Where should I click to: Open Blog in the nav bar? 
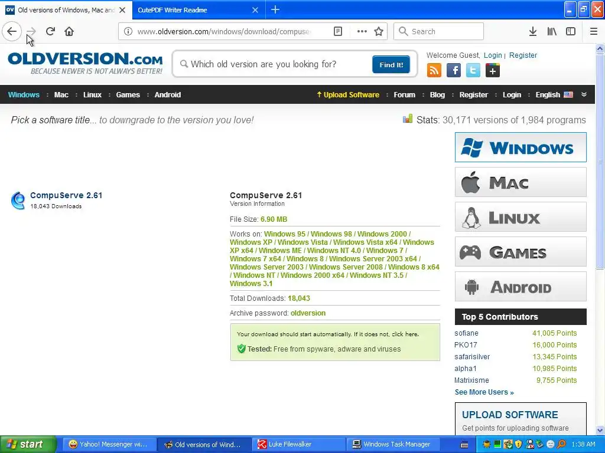pos(437,95)
